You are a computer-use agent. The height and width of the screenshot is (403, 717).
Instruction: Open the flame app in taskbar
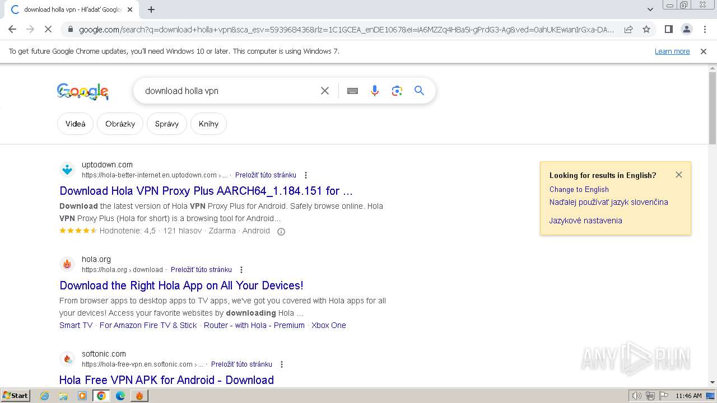pos(139,396)
